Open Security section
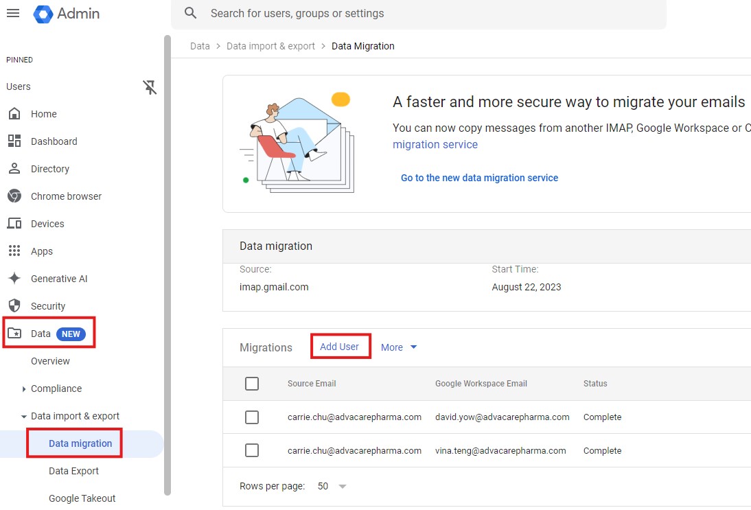751x510 pixels. [x=48, y=306]
